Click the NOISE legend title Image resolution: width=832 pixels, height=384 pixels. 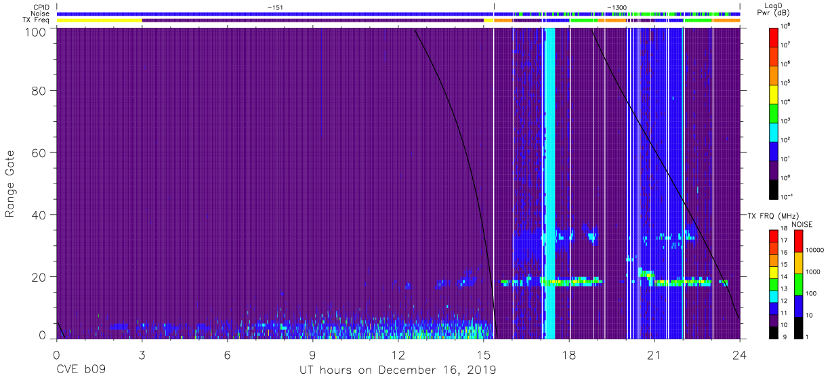pyautogui.click(x=802, y=224)
